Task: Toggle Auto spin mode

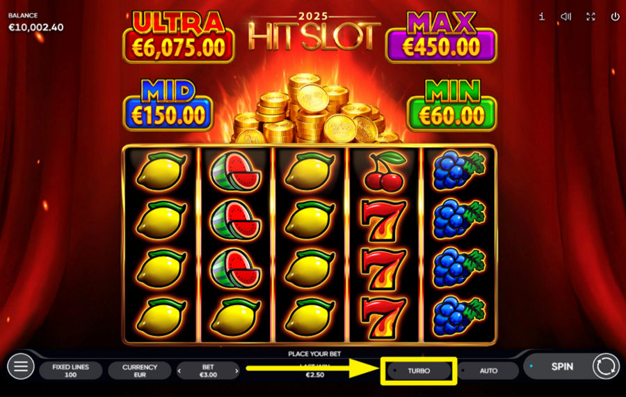Action: [x=488, y=371]
